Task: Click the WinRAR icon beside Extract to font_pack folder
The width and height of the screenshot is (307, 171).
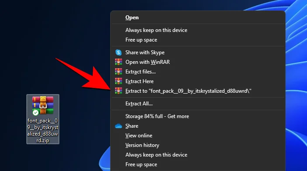Action: [119, 91]
